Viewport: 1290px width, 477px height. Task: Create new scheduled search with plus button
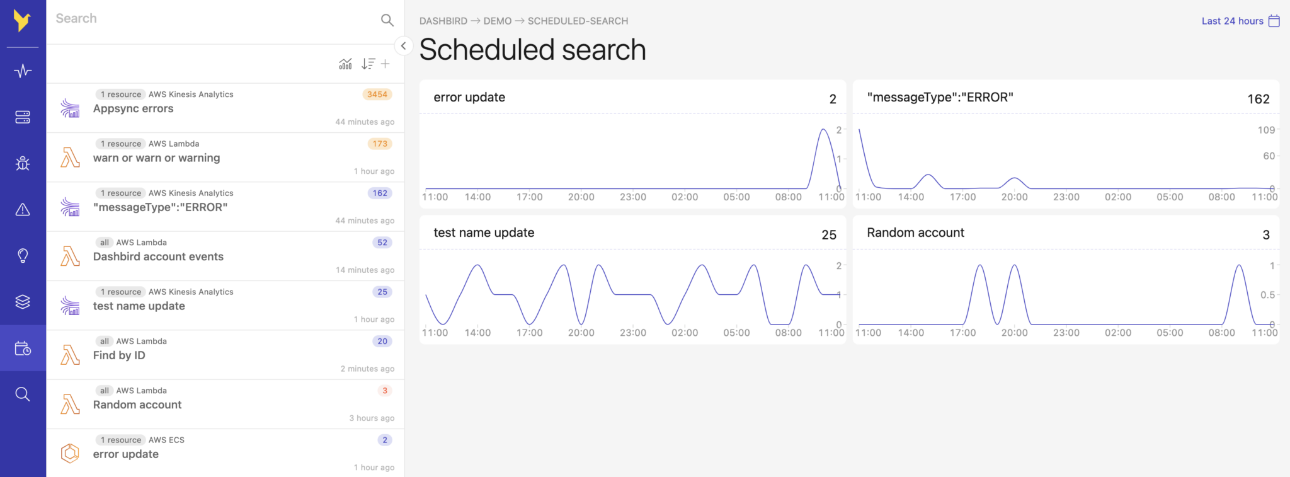tap(385, 64)
